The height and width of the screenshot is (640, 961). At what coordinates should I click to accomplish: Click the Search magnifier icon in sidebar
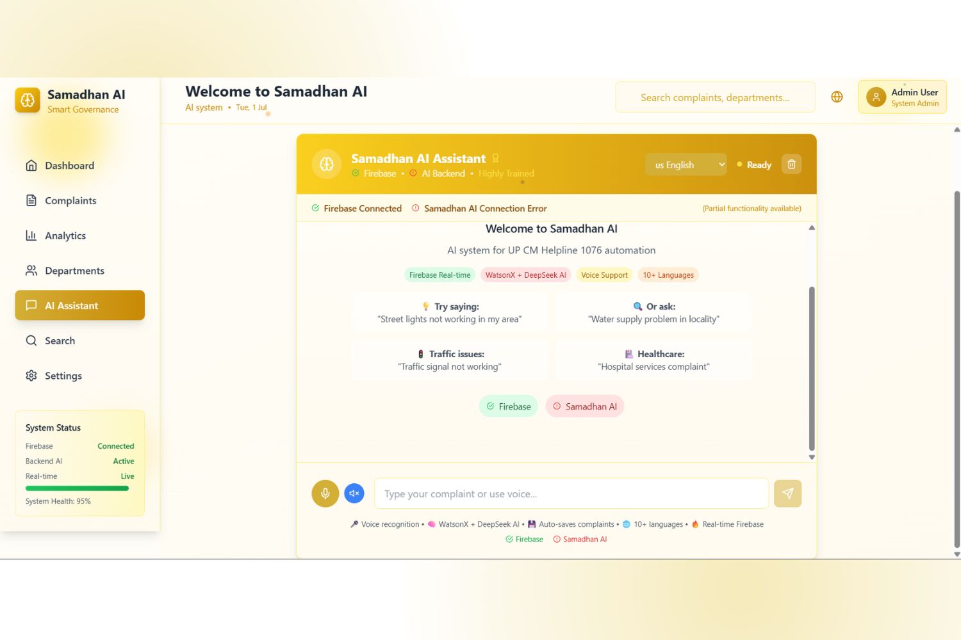[31, 340]
